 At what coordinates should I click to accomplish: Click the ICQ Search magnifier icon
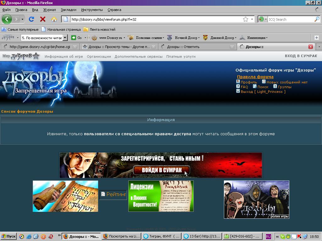point(317,19)
